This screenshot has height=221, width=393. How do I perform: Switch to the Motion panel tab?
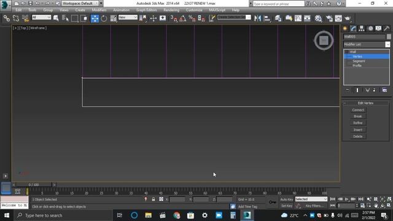[x=370, y=28]
